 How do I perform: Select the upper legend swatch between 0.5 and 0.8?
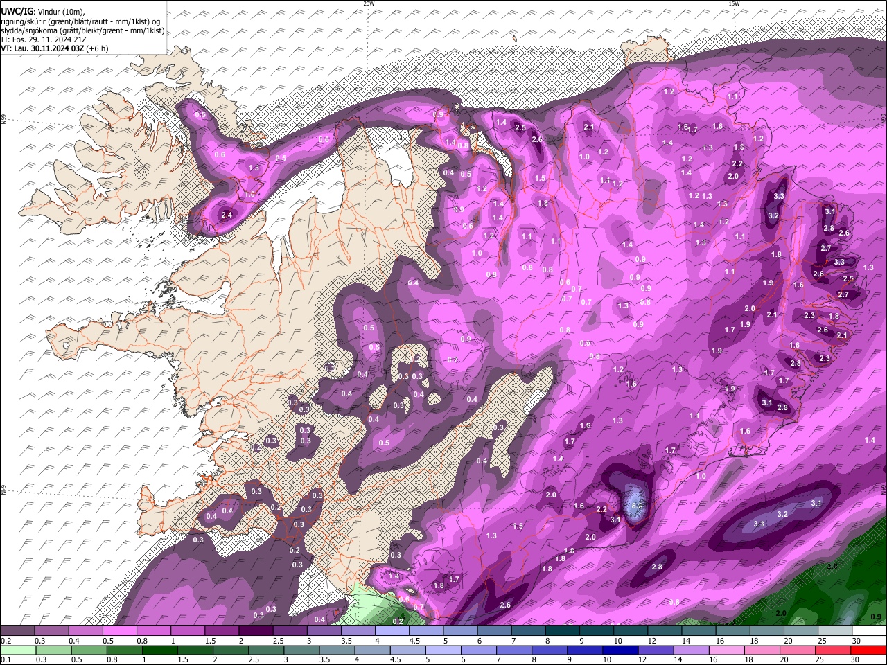pyautogui.click(x=119, y=631)
